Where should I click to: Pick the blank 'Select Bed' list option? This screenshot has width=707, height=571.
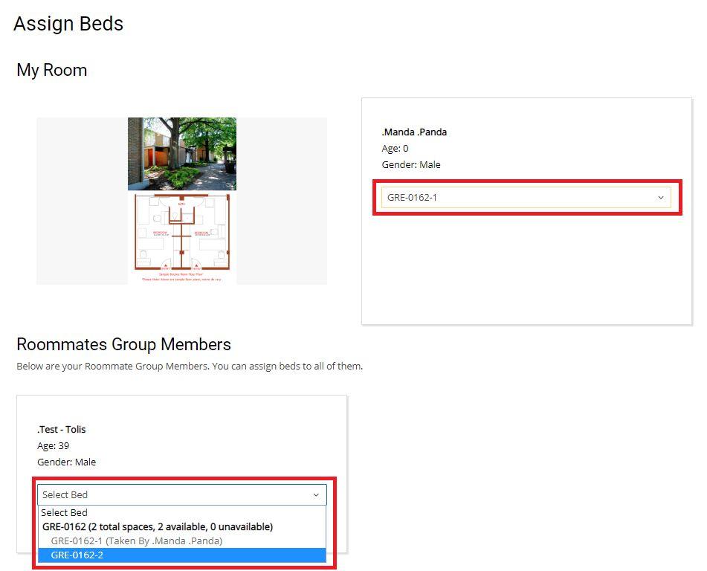pos(65,512)
